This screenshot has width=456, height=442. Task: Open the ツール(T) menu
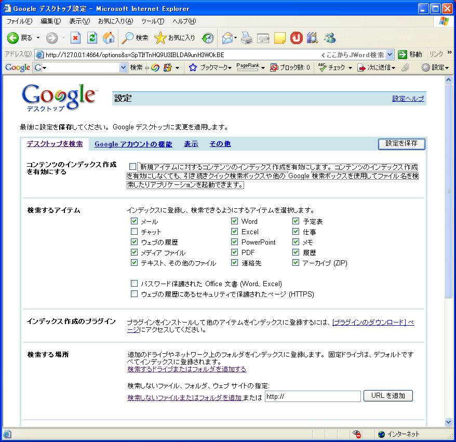point(153,21)
